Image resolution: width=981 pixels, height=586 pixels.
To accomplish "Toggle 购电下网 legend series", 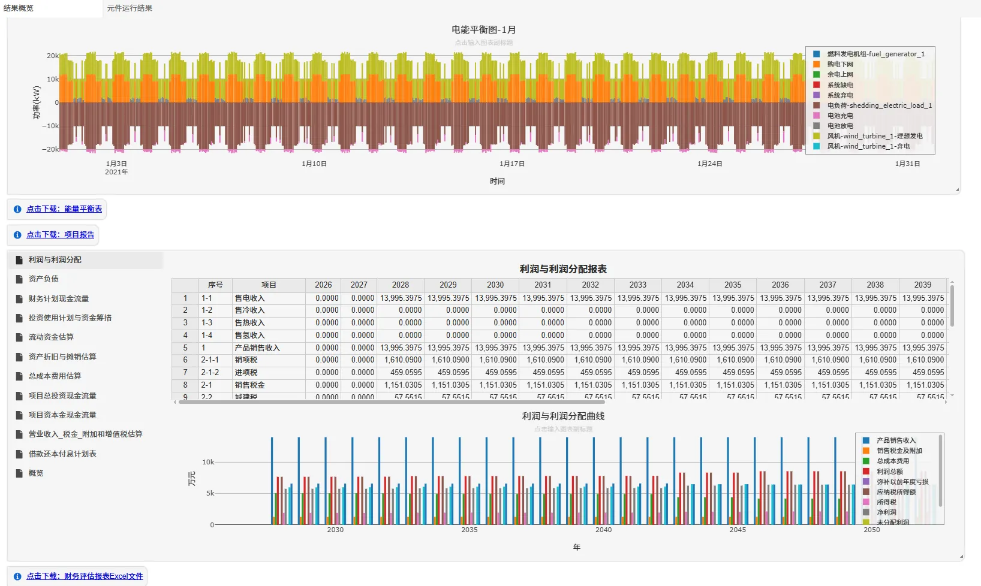I will point(833,64).
